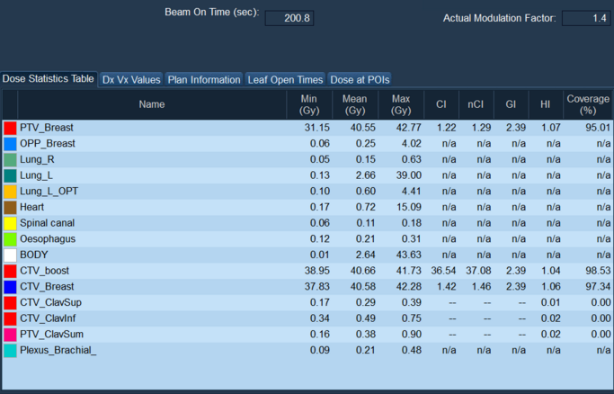
Task: Sort by the Name column header
Action: tap(152, 104)
